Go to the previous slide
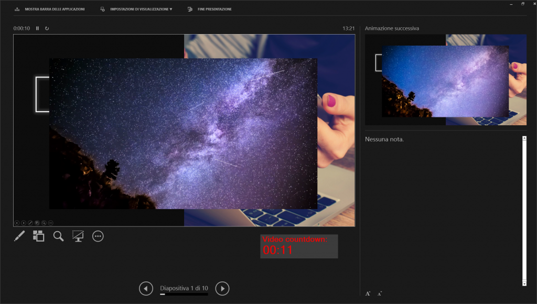The width and height of the screenshot is (537, 304). pyautogui.click(x=146, y=288)
